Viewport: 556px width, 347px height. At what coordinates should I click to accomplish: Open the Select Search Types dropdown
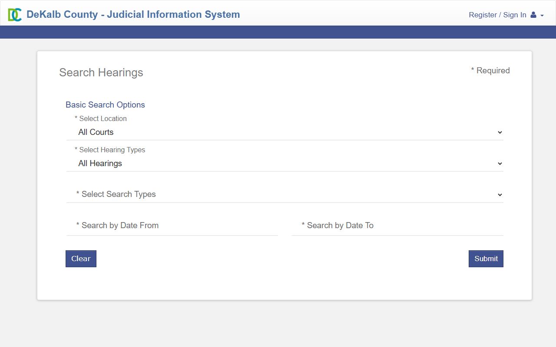pos(285,194)
